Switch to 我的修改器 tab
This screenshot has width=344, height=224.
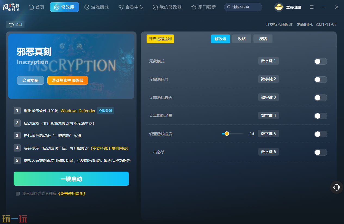pos(167,7)
